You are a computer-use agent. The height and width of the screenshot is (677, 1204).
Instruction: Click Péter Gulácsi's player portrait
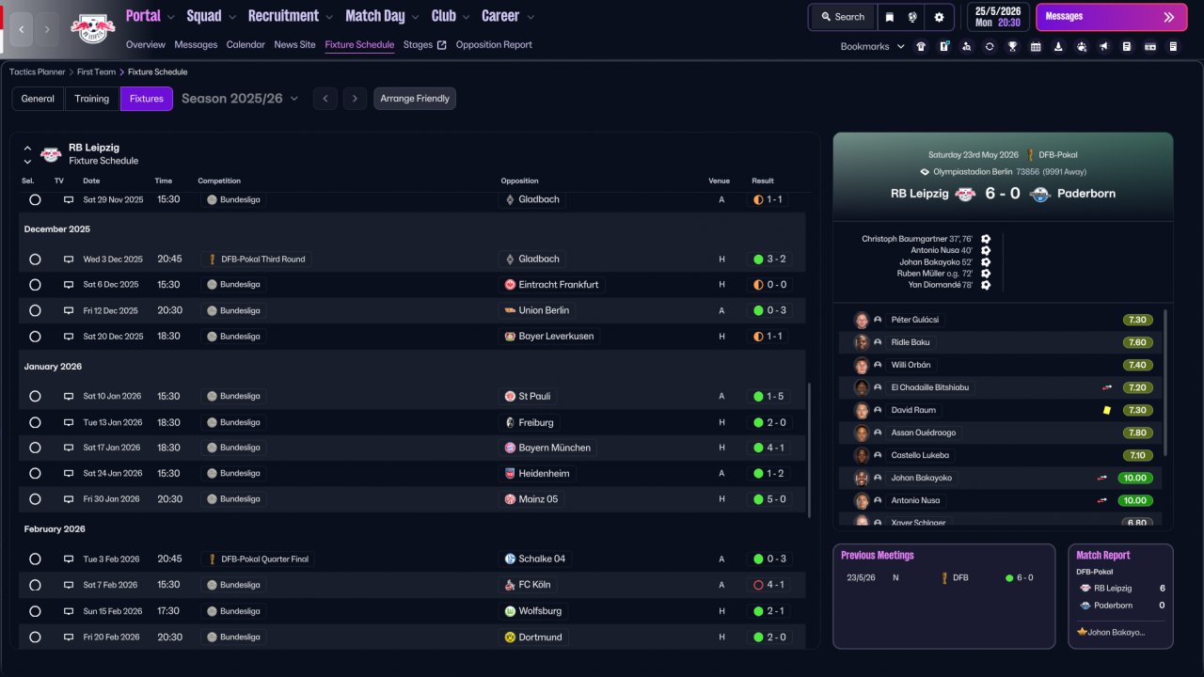point(861,320)
